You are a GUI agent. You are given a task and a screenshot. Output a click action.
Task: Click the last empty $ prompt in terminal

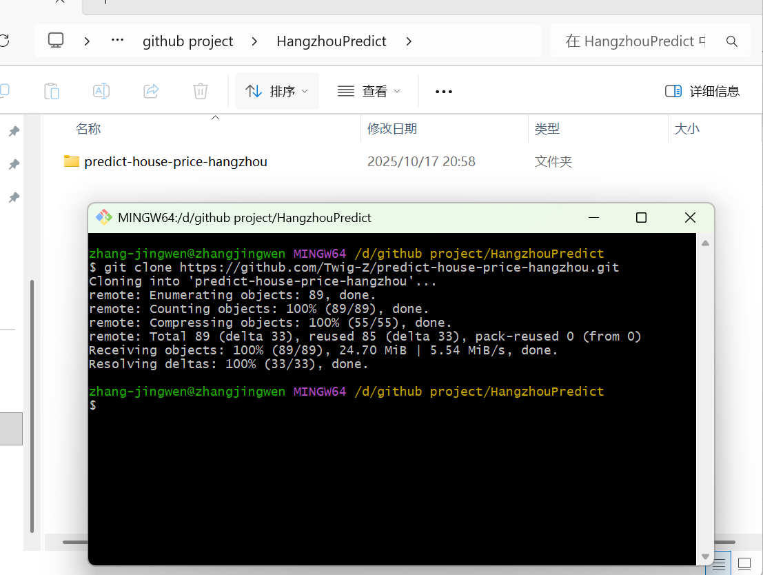[x=93, y=405]
